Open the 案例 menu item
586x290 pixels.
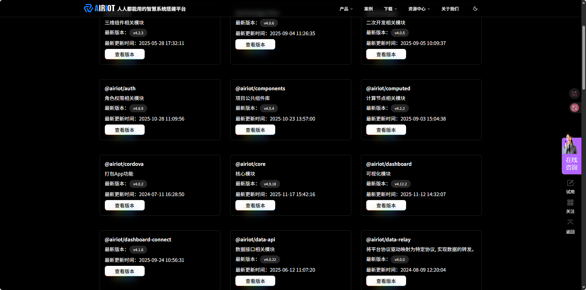(368, 9)
